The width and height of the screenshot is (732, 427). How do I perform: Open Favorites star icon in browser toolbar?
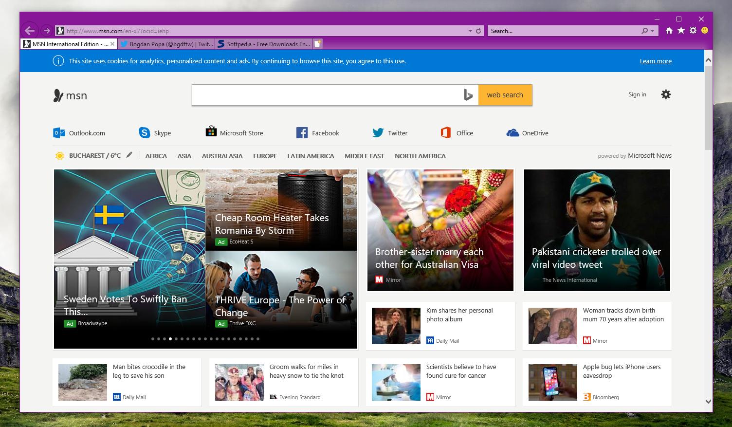681,31
